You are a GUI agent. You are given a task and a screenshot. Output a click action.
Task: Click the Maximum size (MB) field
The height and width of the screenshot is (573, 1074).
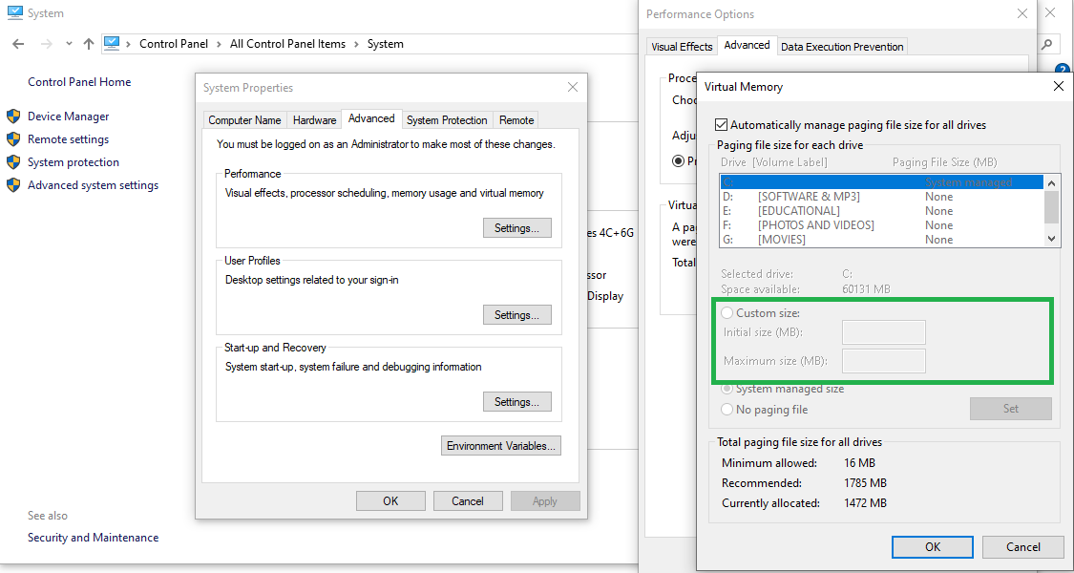click(884, 361)
